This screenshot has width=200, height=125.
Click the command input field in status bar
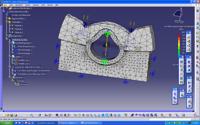pyautogui.click(x=170, y=119)
